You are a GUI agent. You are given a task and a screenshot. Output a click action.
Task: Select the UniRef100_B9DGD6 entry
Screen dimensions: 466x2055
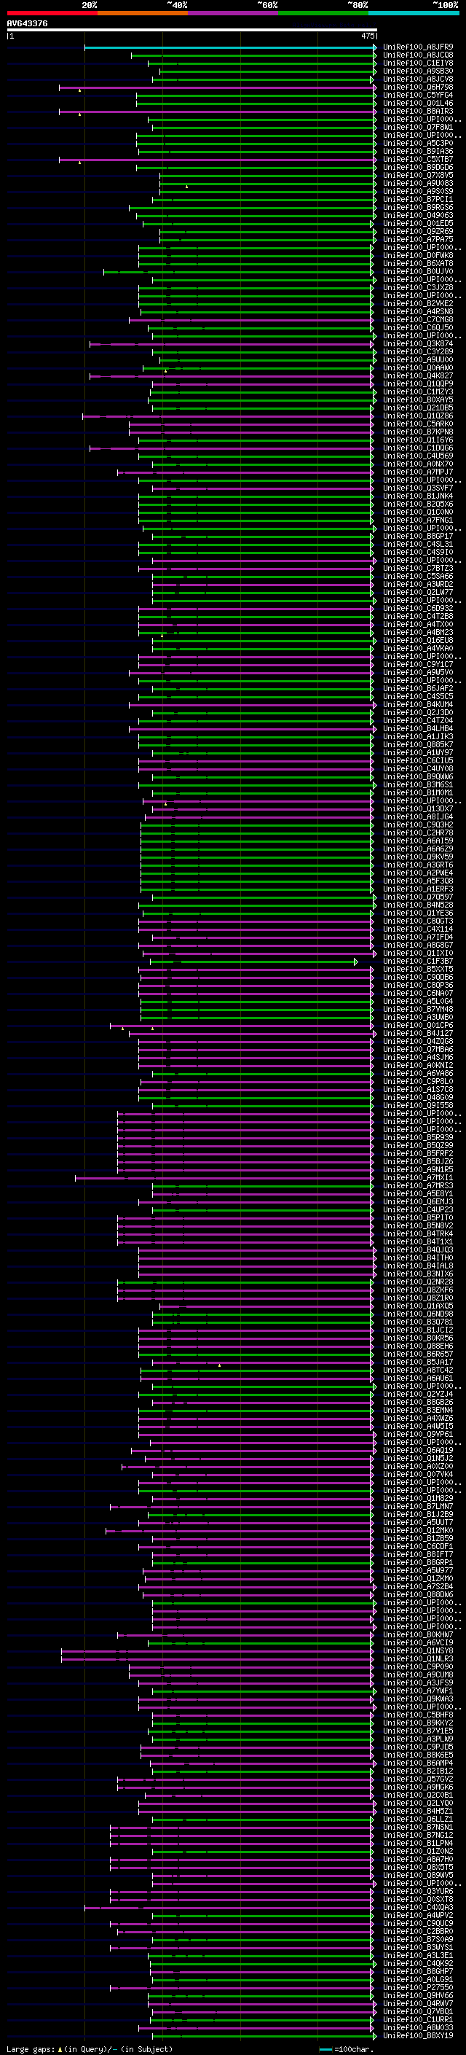[x=418, y=168]
